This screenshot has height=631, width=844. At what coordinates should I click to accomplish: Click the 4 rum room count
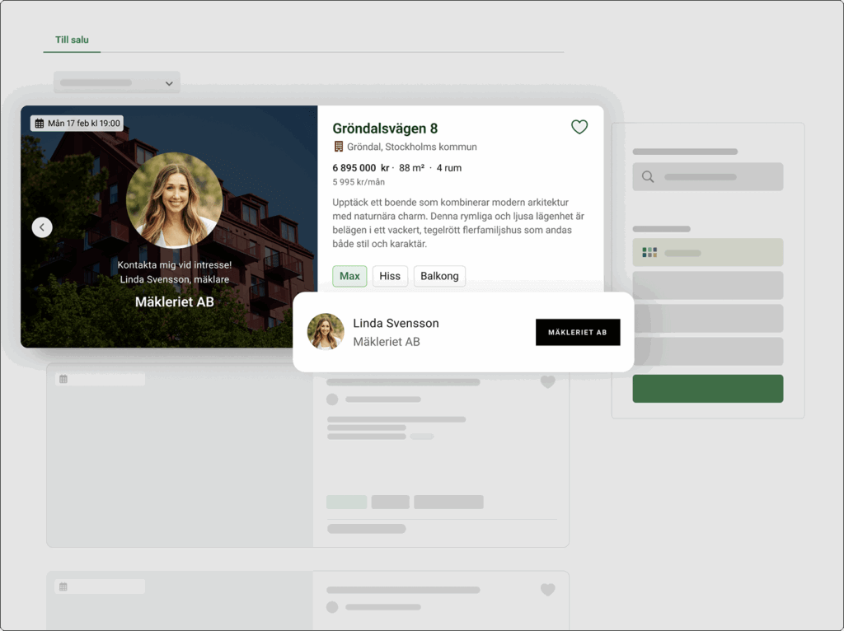(449, 168)
